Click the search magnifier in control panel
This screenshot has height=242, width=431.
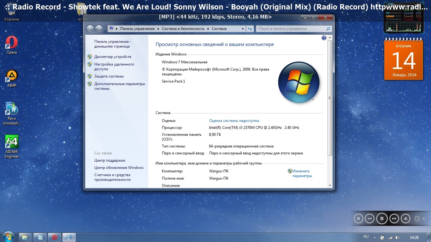click(x=328, y=29)
